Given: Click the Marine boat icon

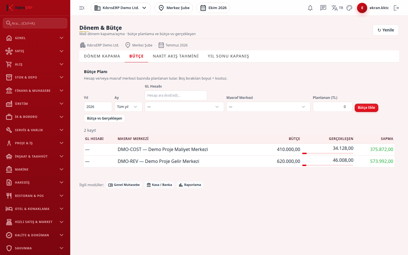Looking at the screenshot, I should point(9,169).
